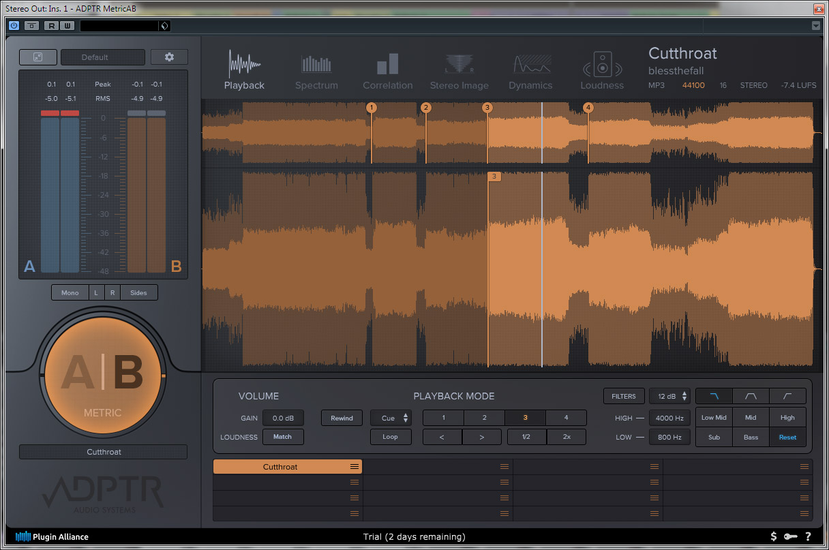Image resolution: width=829 pixels, height=550 pixels.
Task: Choose the Sub filter preset
Action: 714,437
